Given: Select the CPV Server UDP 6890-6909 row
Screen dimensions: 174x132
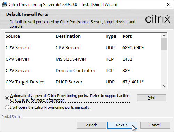Looking at the screenshot, I should [x=83, y=47].
